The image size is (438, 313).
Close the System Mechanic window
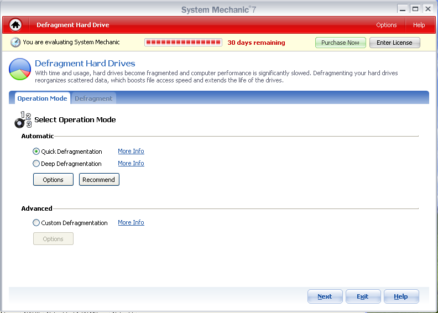click(x=428, y=9)
